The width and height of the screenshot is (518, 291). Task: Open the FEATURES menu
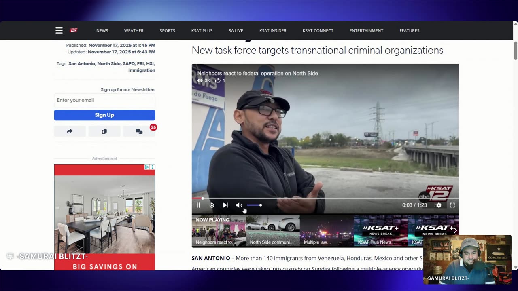pos(410,31)
